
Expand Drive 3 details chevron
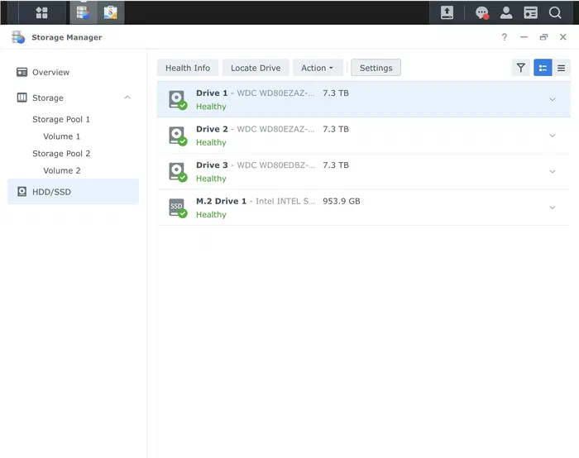tap(553, 172)
